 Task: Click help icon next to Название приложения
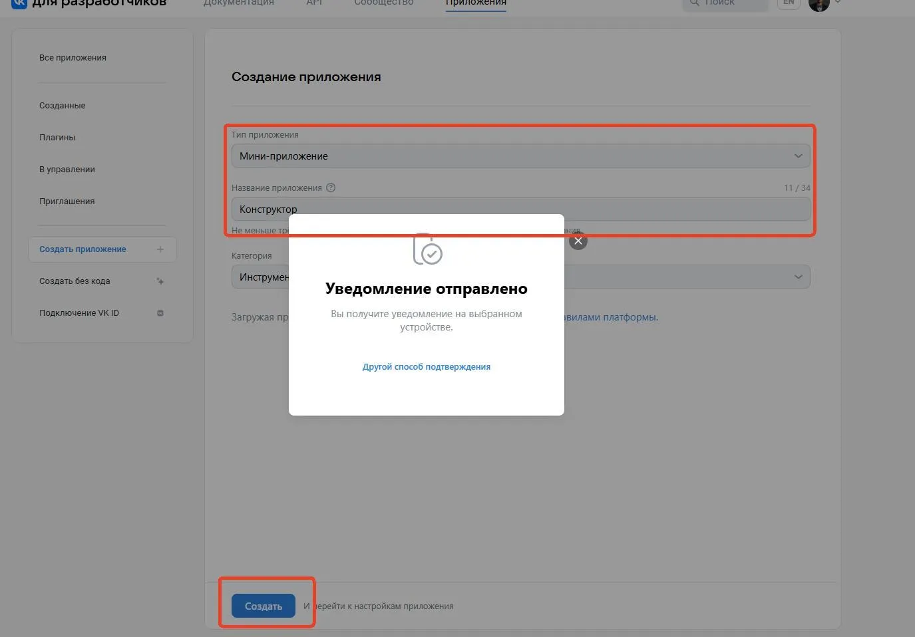coord(331,188)
